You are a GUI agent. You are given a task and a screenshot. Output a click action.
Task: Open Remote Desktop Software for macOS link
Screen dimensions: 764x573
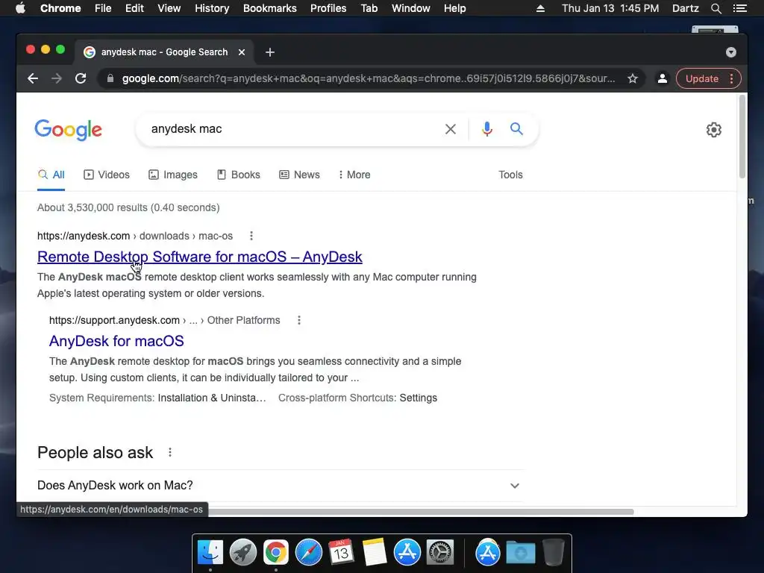pos(200,257)
